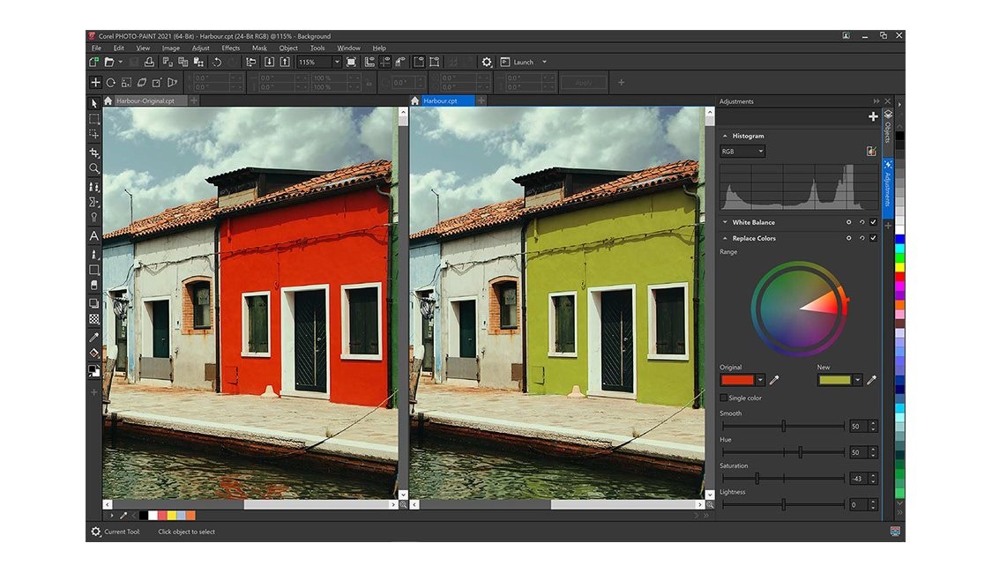This screenshot has height=573, width=992.
Task: Switch to the Objects panel tab
Action: [887, 128]
